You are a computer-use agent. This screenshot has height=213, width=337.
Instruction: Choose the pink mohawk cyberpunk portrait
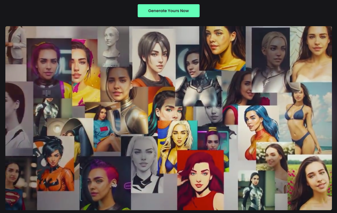tap(105, 183)
